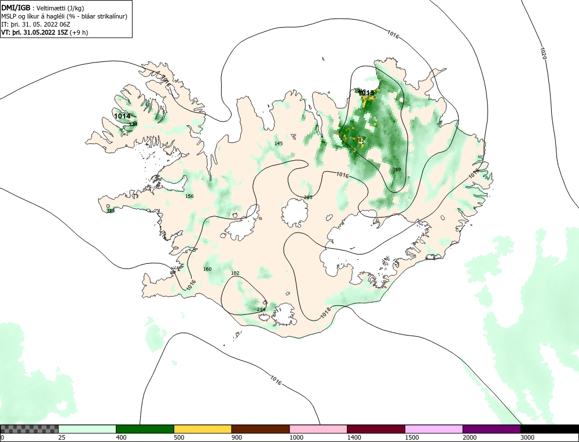Click the bold 1014 pressure label

122,116
